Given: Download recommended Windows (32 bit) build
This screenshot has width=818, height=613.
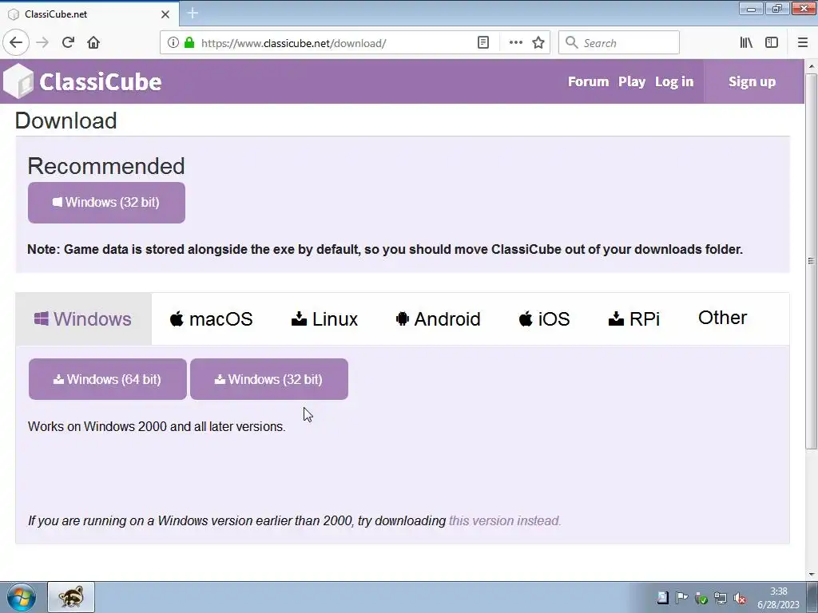Looking at the screenshot, I should pyautogui.click(x=106, y=203).
